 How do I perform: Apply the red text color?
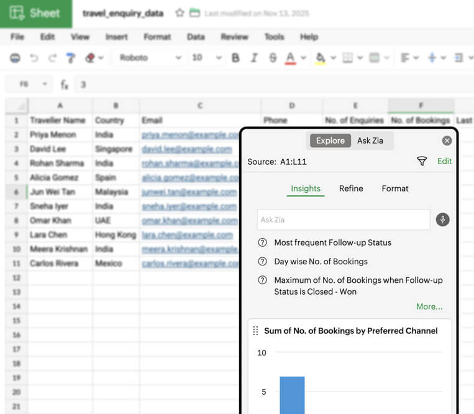click(x=290, y=58)
